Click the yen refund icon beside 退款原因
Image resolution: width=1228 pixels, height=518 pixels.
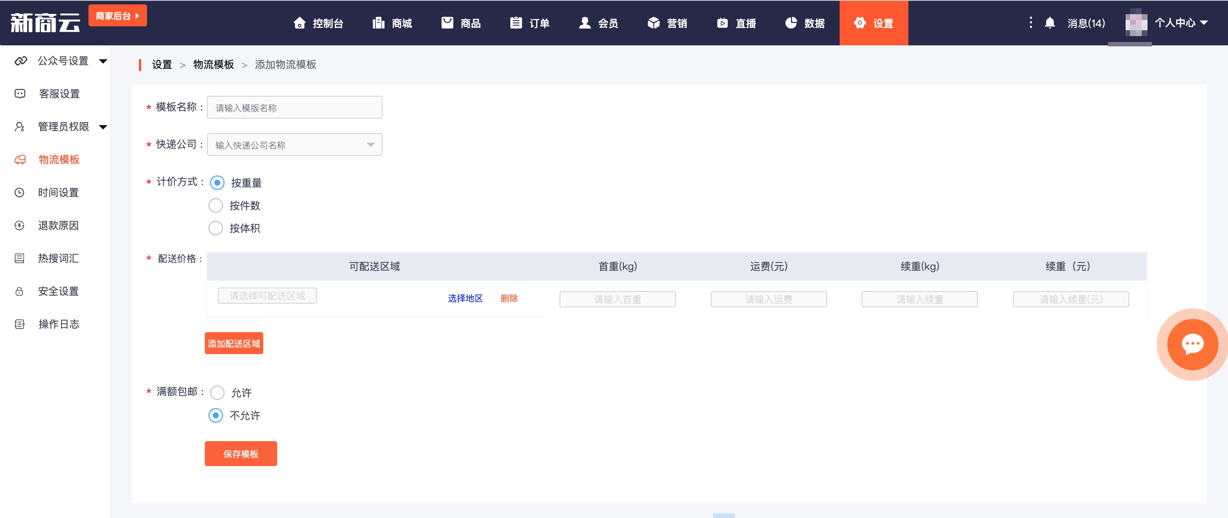pos(19,226)
